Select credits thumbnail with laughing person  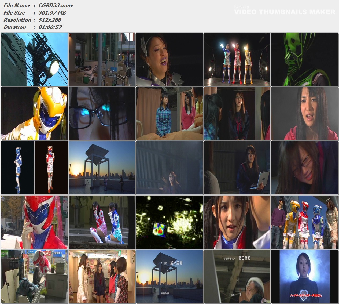point(237,276)
